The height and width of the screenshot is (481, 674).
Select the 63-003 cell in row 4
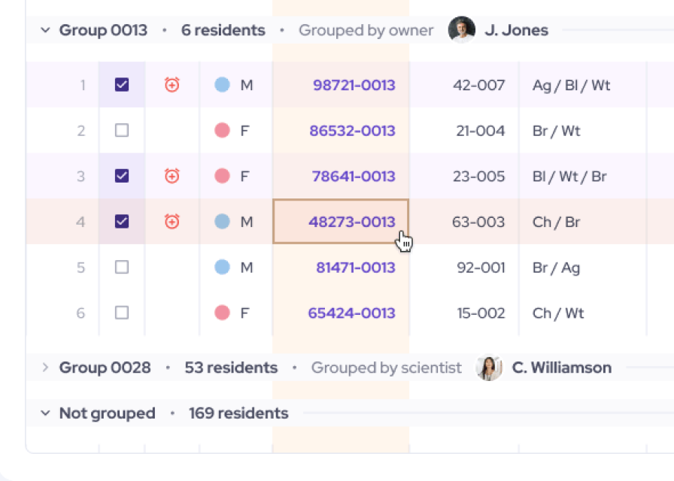tap(478, 222)
